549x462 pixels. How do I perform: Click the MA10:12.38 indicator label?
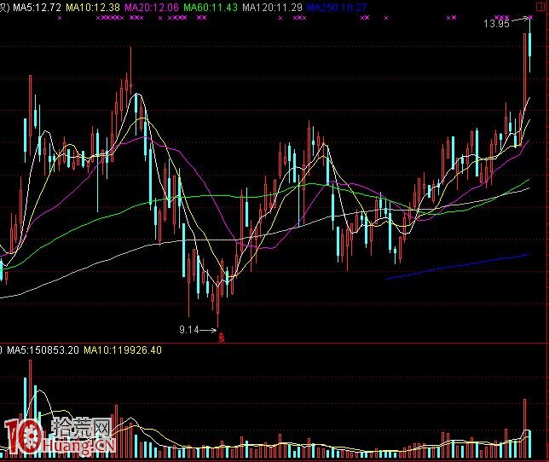93,7
